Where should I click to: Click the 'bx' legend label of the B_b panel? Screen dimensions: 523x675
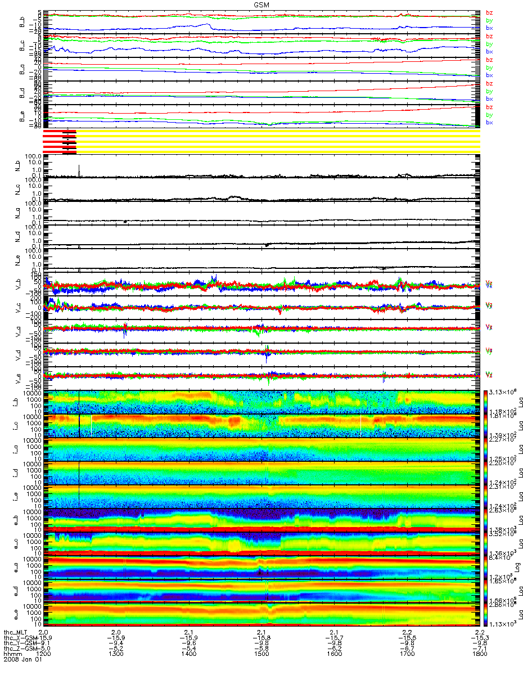tap(489, 27)
